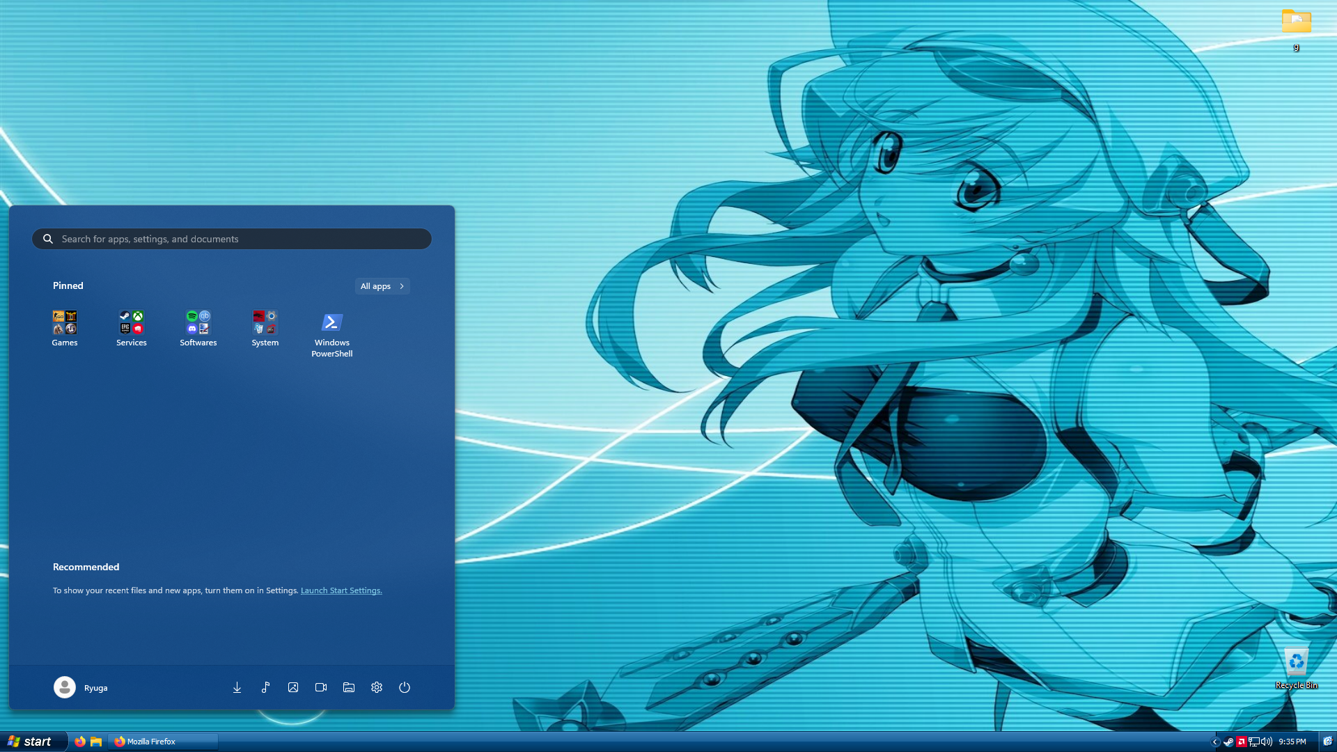Focus the Start menu search box
This screenshot has width=1337, height=752.
coord(232,239)
